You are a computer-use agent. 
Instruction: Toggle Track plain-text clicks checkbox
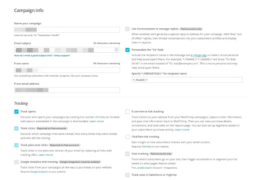16,145
